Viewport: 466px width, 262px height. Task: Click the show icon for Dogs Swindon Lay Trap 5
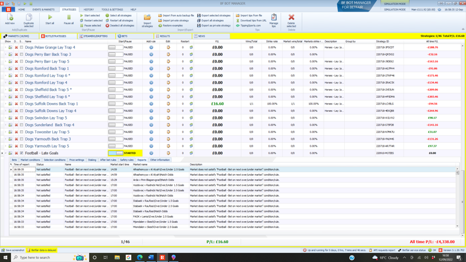click(x=11, y=118)
